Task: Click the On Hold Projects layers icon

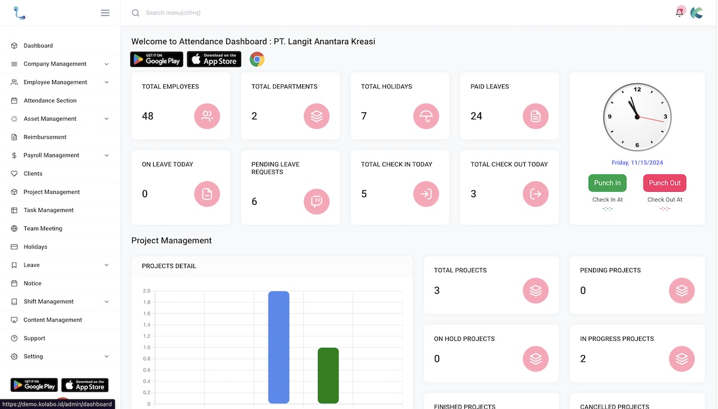Action: 536,359
